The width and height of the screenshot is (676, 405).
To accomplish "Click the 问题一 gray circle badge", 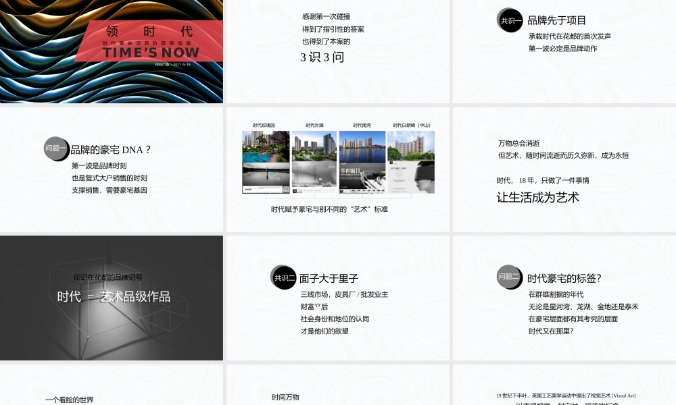I will (57, 148).
